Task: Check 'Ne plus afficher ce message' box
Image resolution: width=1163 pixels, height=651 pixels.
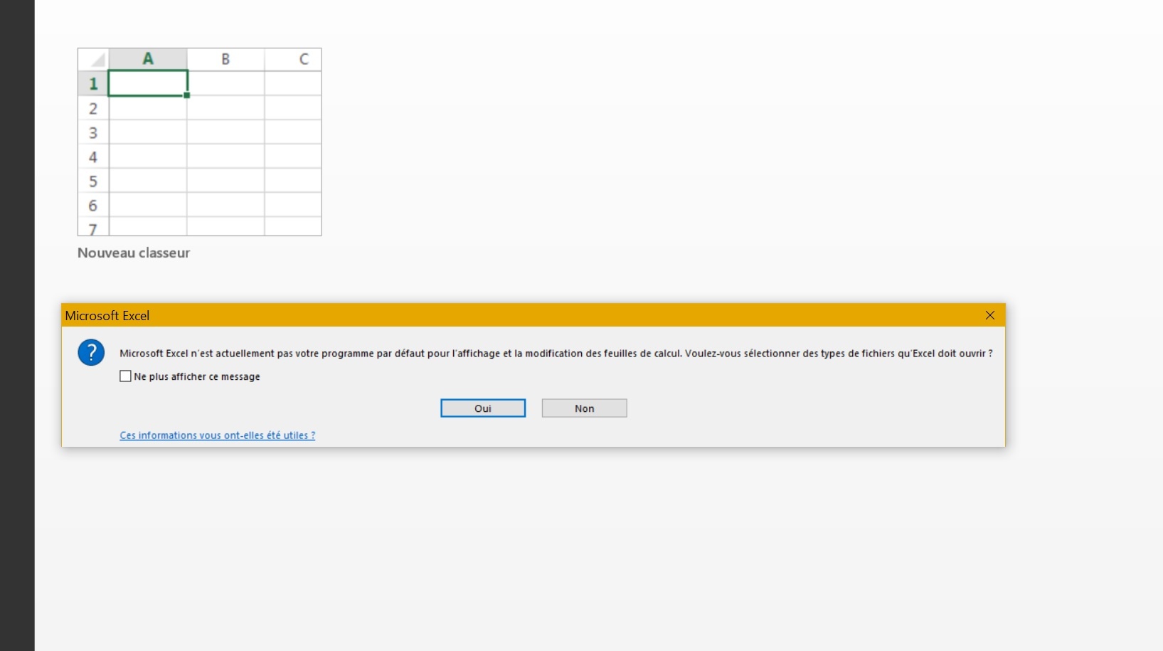Action: click(x=126, y=376)
